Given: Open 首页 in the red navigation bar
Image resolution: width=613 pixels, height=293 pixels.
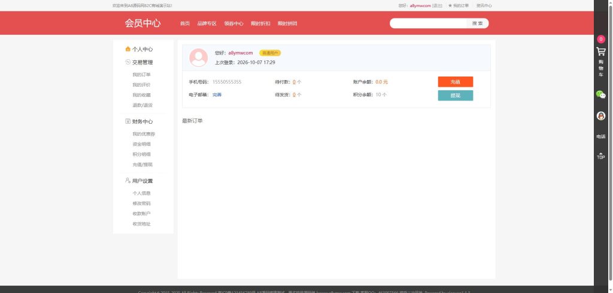Looking at the screenshot, I should tap(185, 23).
